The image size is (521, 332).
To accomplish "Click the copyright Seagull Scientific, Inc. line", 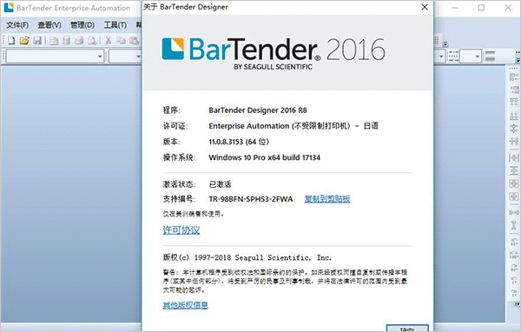I will click(x=247, y=257).
